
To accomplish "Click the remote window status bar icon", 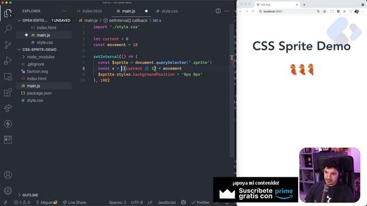I will [5, 202].
